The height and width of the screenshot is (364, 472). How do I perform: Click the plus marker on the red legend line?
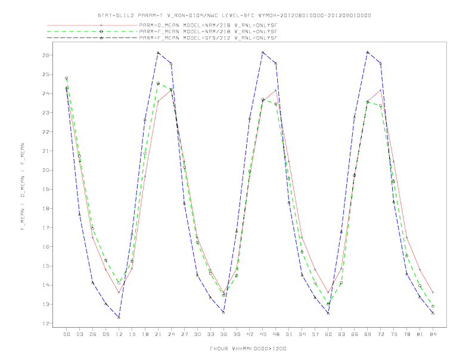101,25
